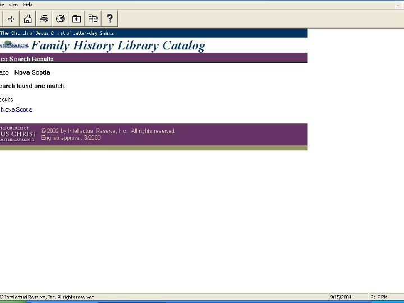Screen dimensions: 404x303
Task: Open the Help menu
Action: click(27, 4)
